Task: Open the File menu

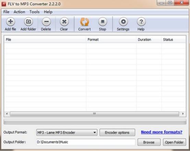Action: coord(6,12)
